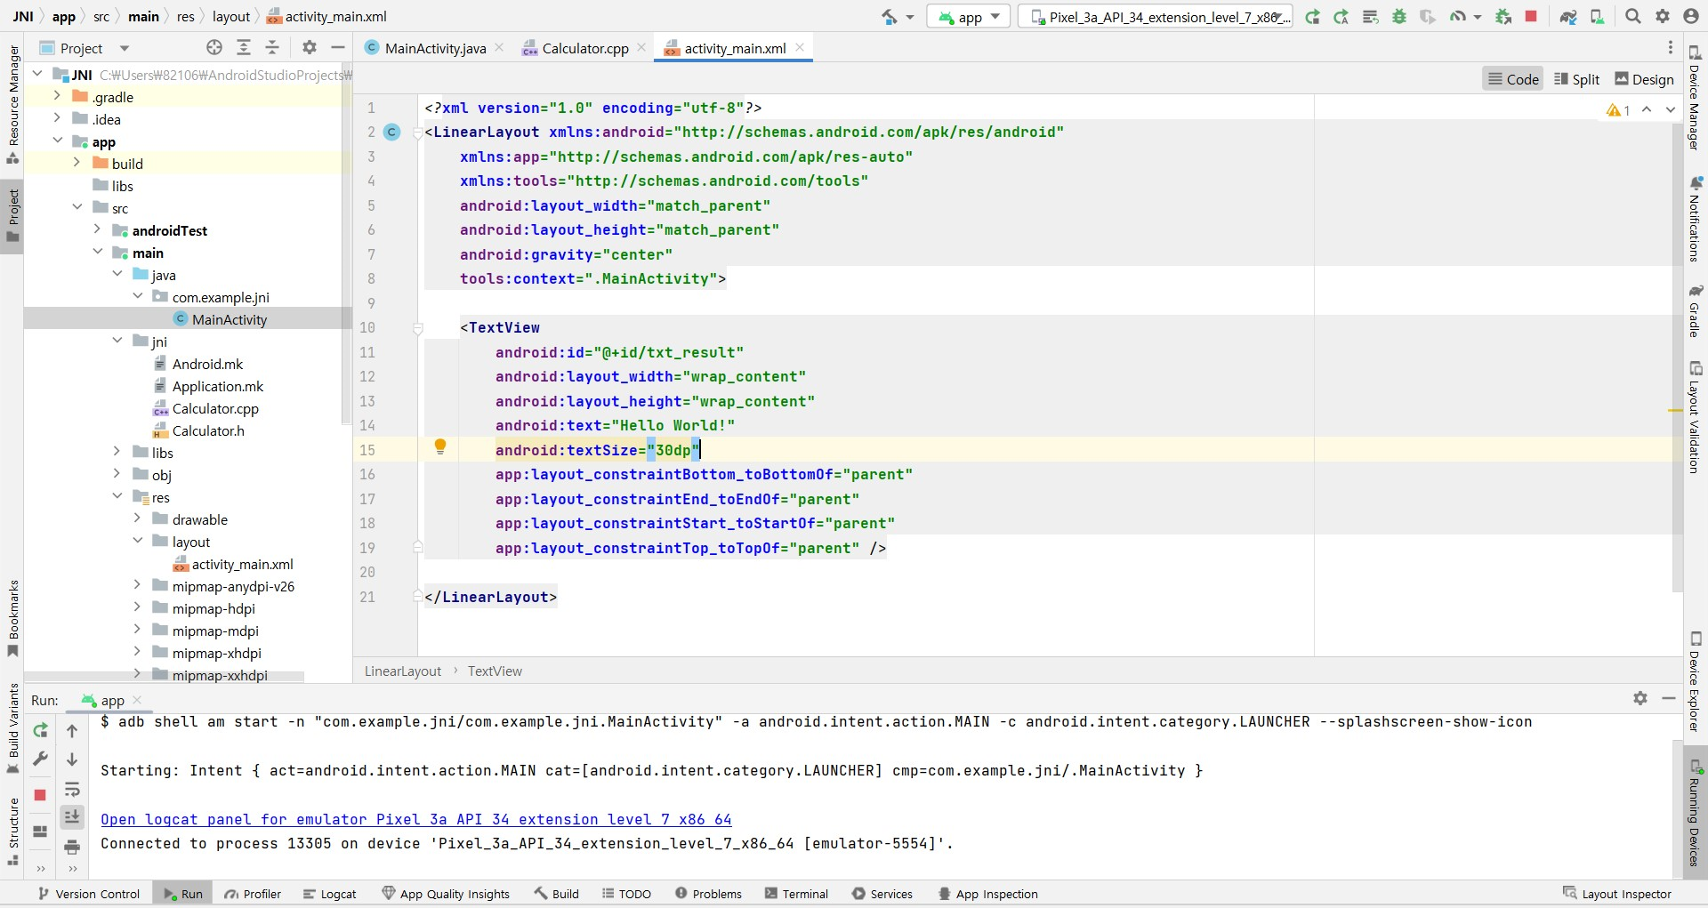This screenshot has width=1708, height=908.
Task: Select Android.mk file in project tree
Action: (206, 364)
